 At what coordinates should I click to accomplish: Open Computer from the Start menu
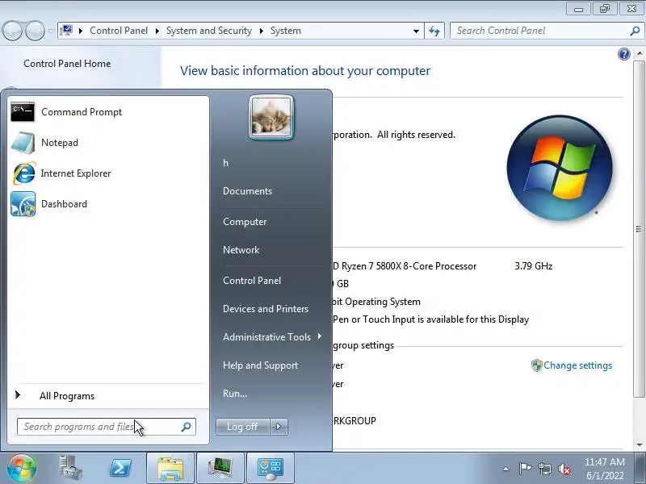coord(245,221)
